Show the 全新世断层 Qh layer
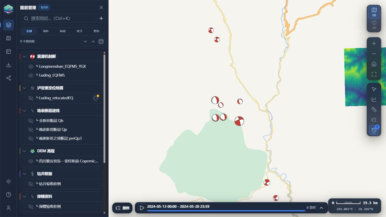Image resolution: width=386 pixels, height=217 pixels. point(31,121)
